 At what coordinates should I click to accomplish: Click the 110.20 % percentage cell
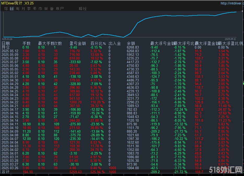click(x=98, y=102)
